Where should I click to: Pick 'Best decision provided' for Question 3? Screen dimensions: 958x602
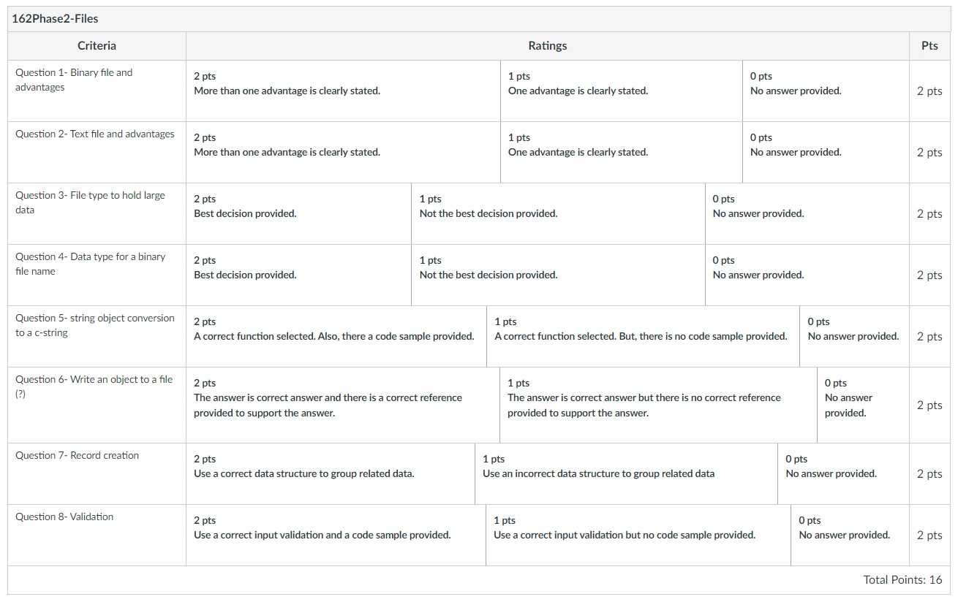coord(298,213)
